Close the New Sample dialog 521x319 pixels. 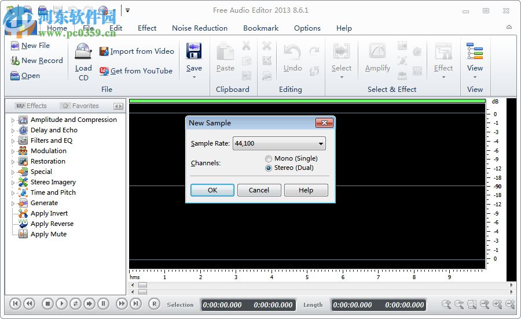pos(324,123)
